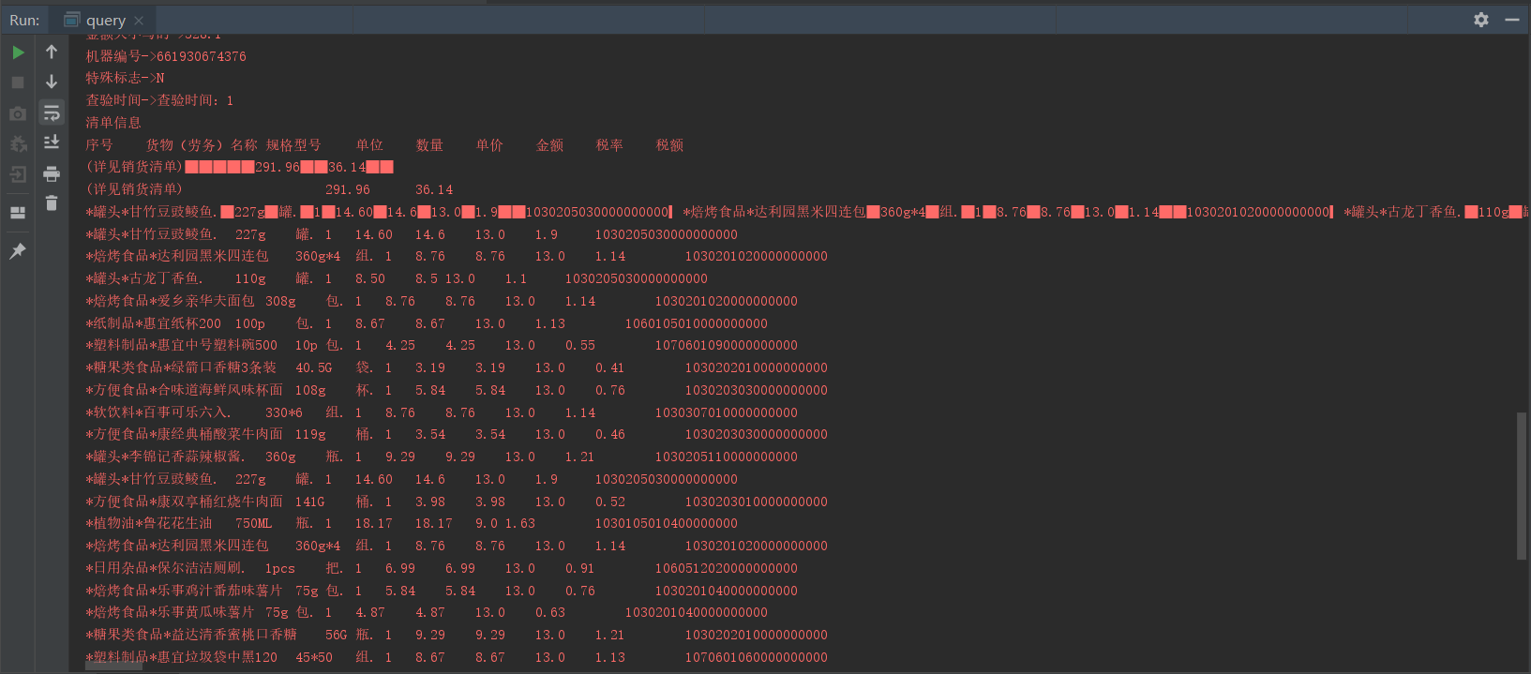Click the row *植物油*鲁花花生油 750ML
1531x674 pixels.
pos(412,523)
